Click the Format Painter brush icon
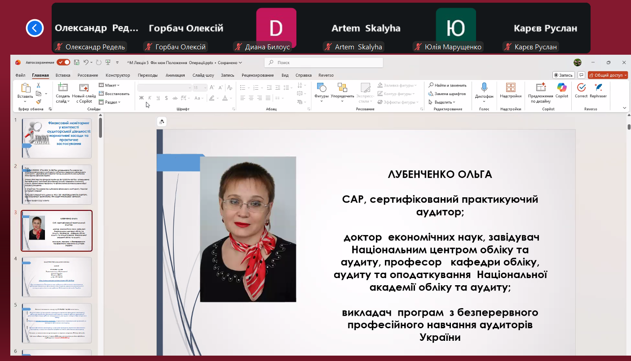This screenshot has width=631, height=361. point(39,102)
